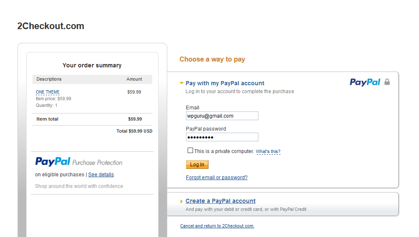
Task: Collapse the Pay with my PayPal account arrow
Action: coord(181,83)
